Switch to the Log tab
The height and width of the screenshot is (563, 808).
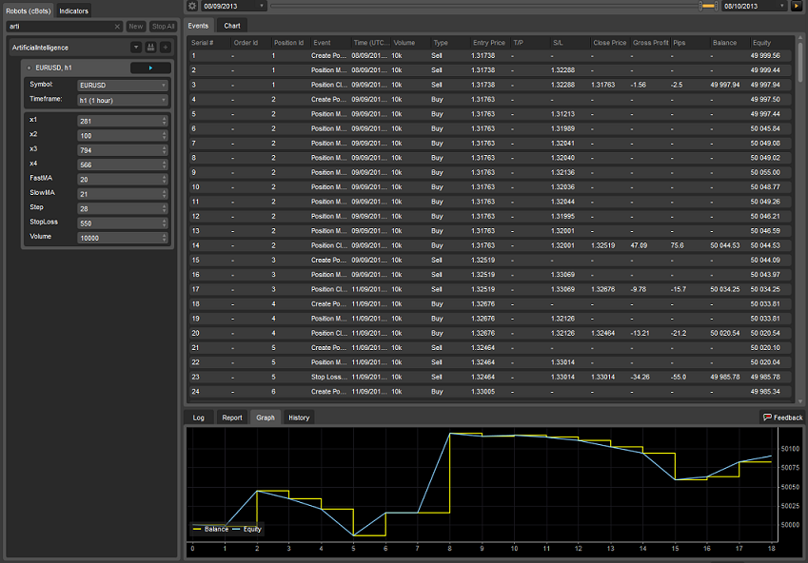[198, 417]
